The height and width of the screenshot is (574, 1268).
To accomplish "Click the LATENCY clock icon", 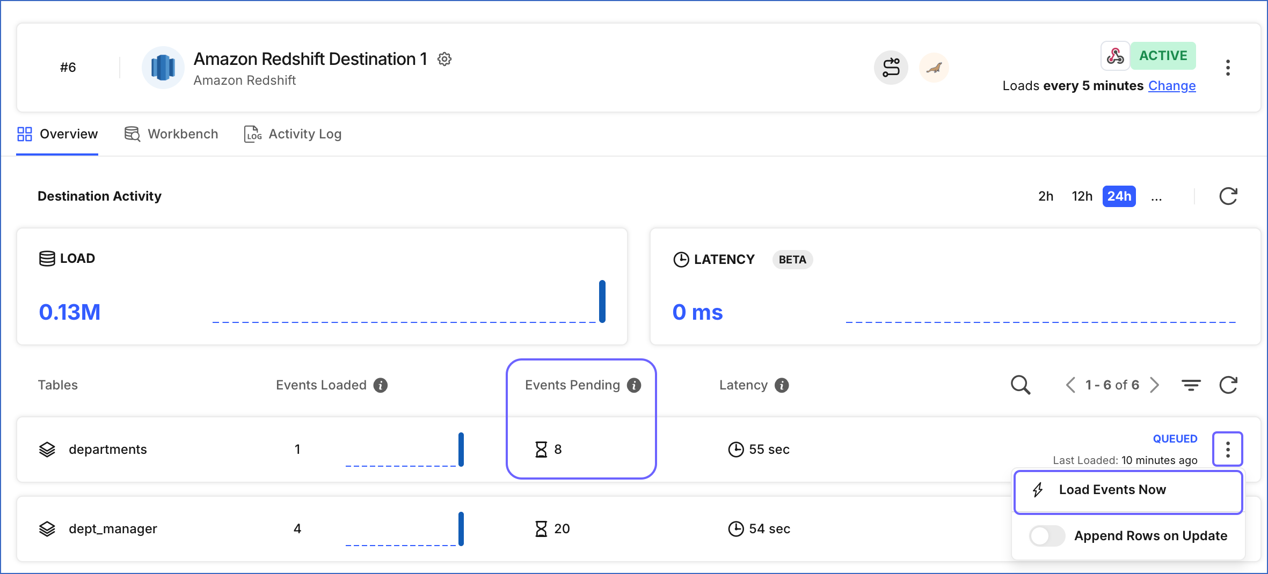I will (x=681, y=260).
